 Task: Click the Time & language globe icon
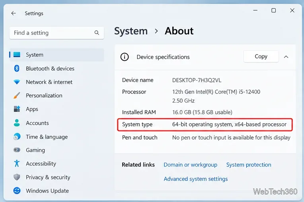pyautogui.click(x=17, y=137)
